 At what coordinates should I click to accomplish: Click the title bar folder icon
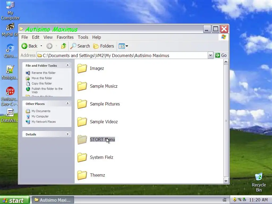pos(21,29)
